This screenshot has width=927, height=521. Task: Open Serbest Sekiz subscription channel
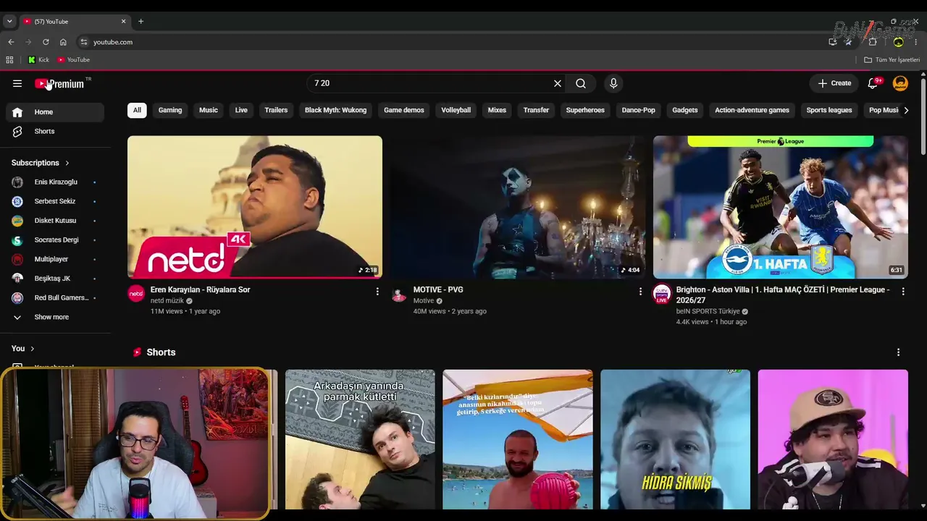(x=55, y=201)
